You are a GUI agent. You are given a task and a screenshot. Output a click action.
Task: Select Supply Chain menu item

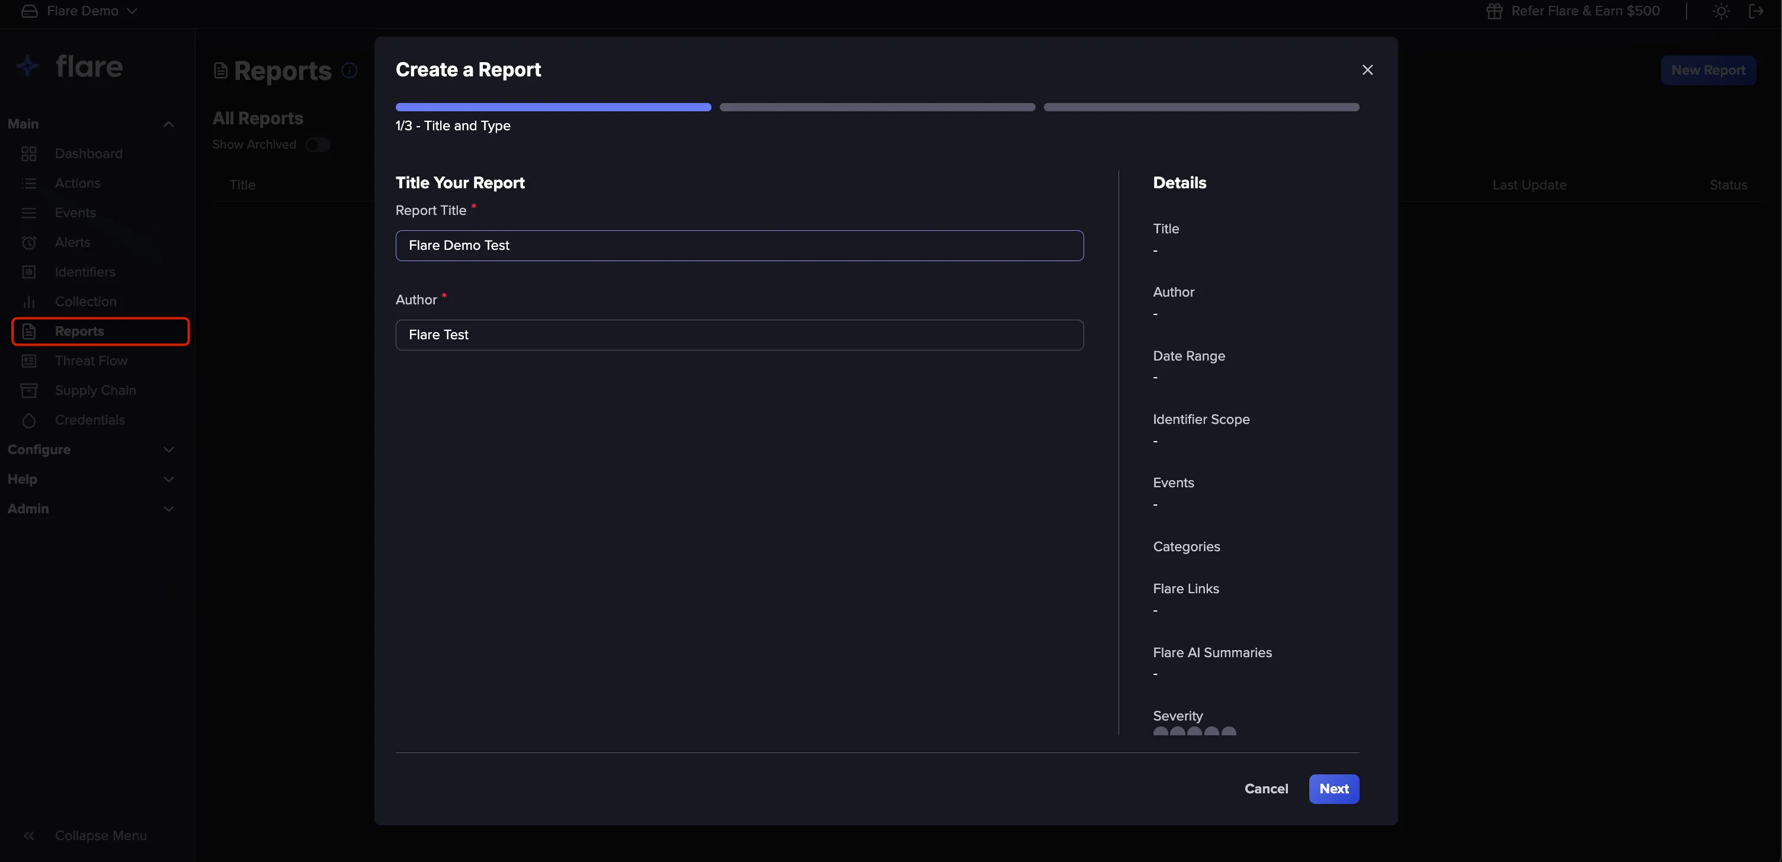tap(95, 391)
